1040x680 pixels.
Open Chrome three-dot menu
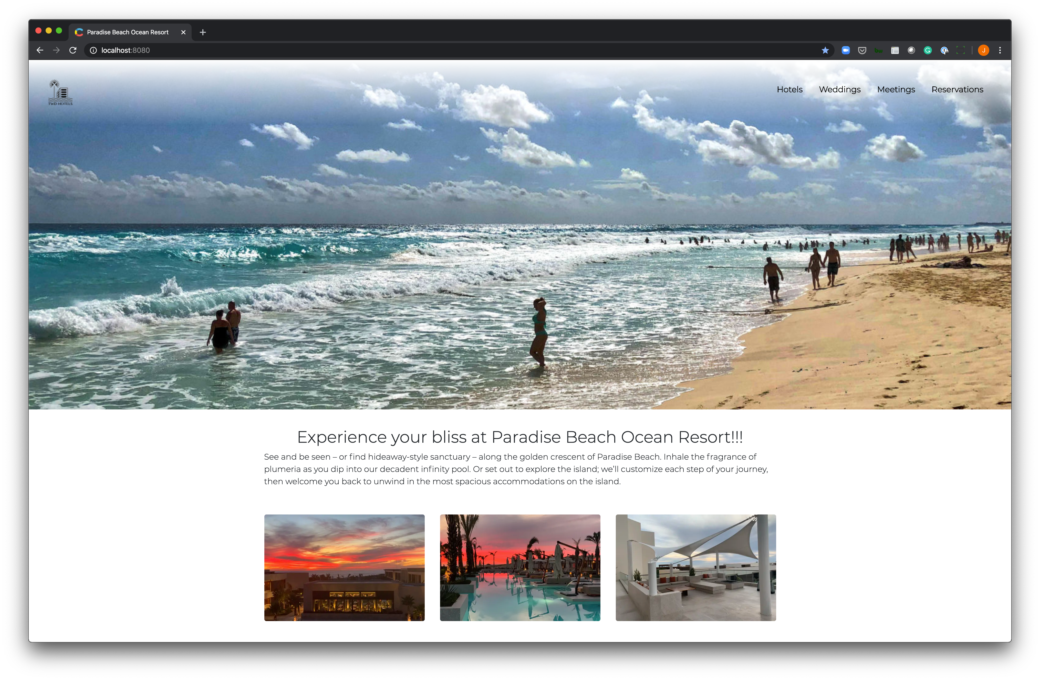coord(1000,50)
